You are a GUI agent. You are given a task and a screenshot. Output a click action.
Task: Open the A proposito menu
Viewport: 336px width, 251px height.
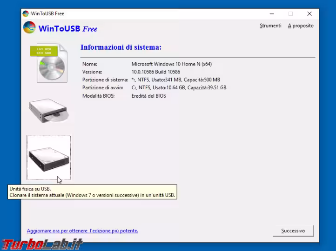(301, 26)
